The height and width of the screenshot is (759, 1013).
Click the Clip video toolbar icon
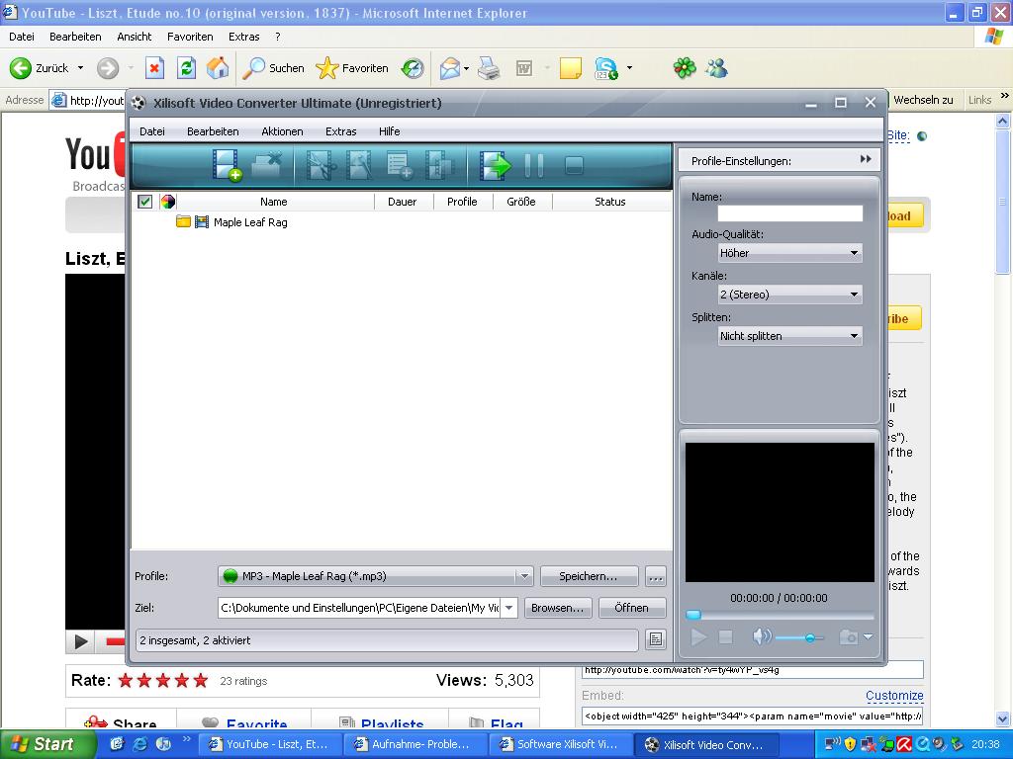pyautogui.click(x=321, y=165)
